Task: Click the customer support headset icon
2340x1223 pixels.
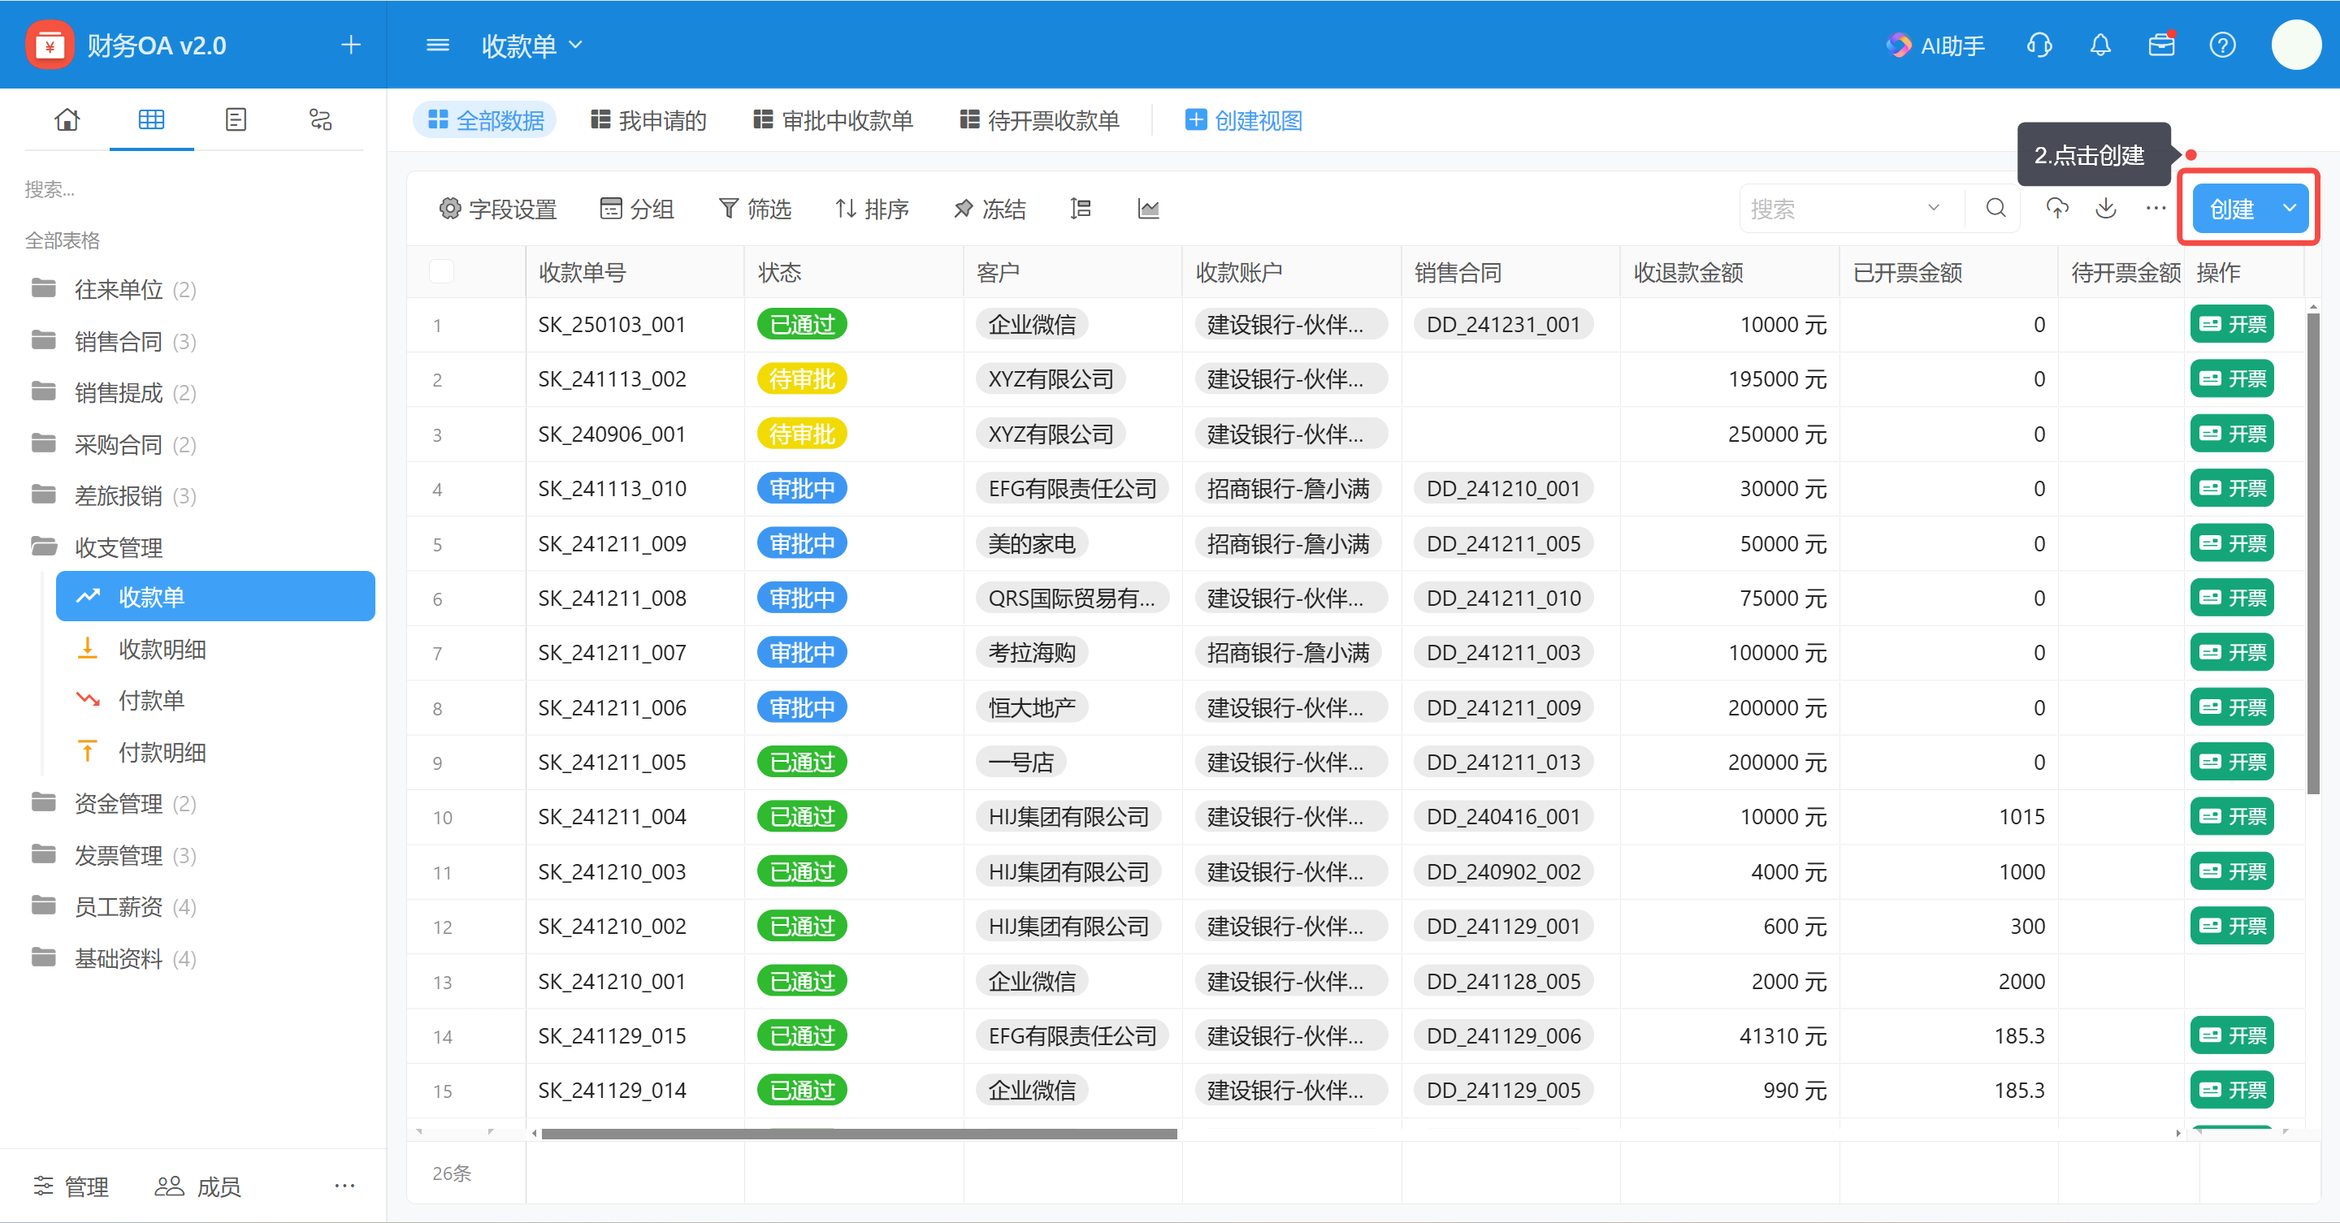Action: pyautogui.click(x=2039, y=45)
